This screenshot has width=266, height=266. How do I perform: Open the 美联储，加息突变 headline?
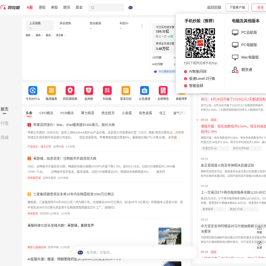pos(65,158)
